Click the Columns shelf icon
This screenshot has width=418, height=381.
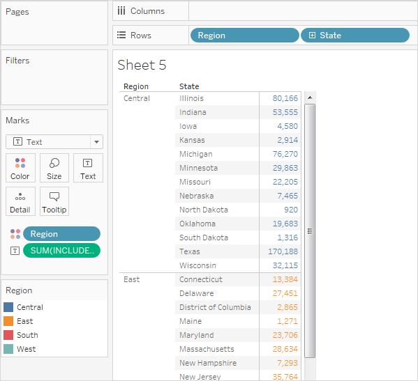coord(121,11)
